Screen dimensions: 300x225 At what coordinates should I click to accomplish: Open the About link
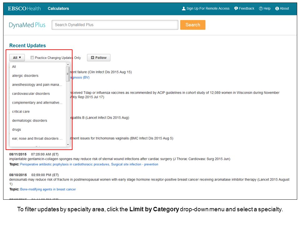[284, 8]
